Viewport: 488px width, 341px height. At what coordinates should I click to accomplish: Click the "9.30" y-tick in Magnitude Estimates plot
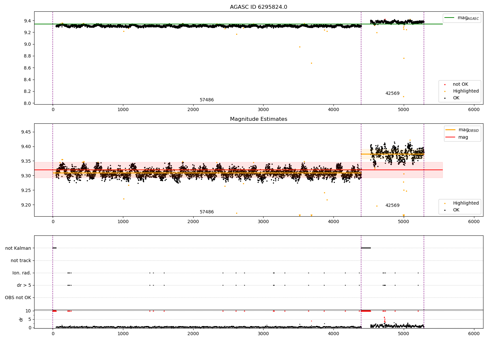click(26, 176)
